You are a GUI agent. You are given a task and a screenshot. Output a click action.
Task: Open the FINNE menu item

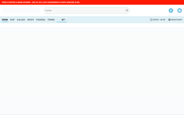click(51, 20)
